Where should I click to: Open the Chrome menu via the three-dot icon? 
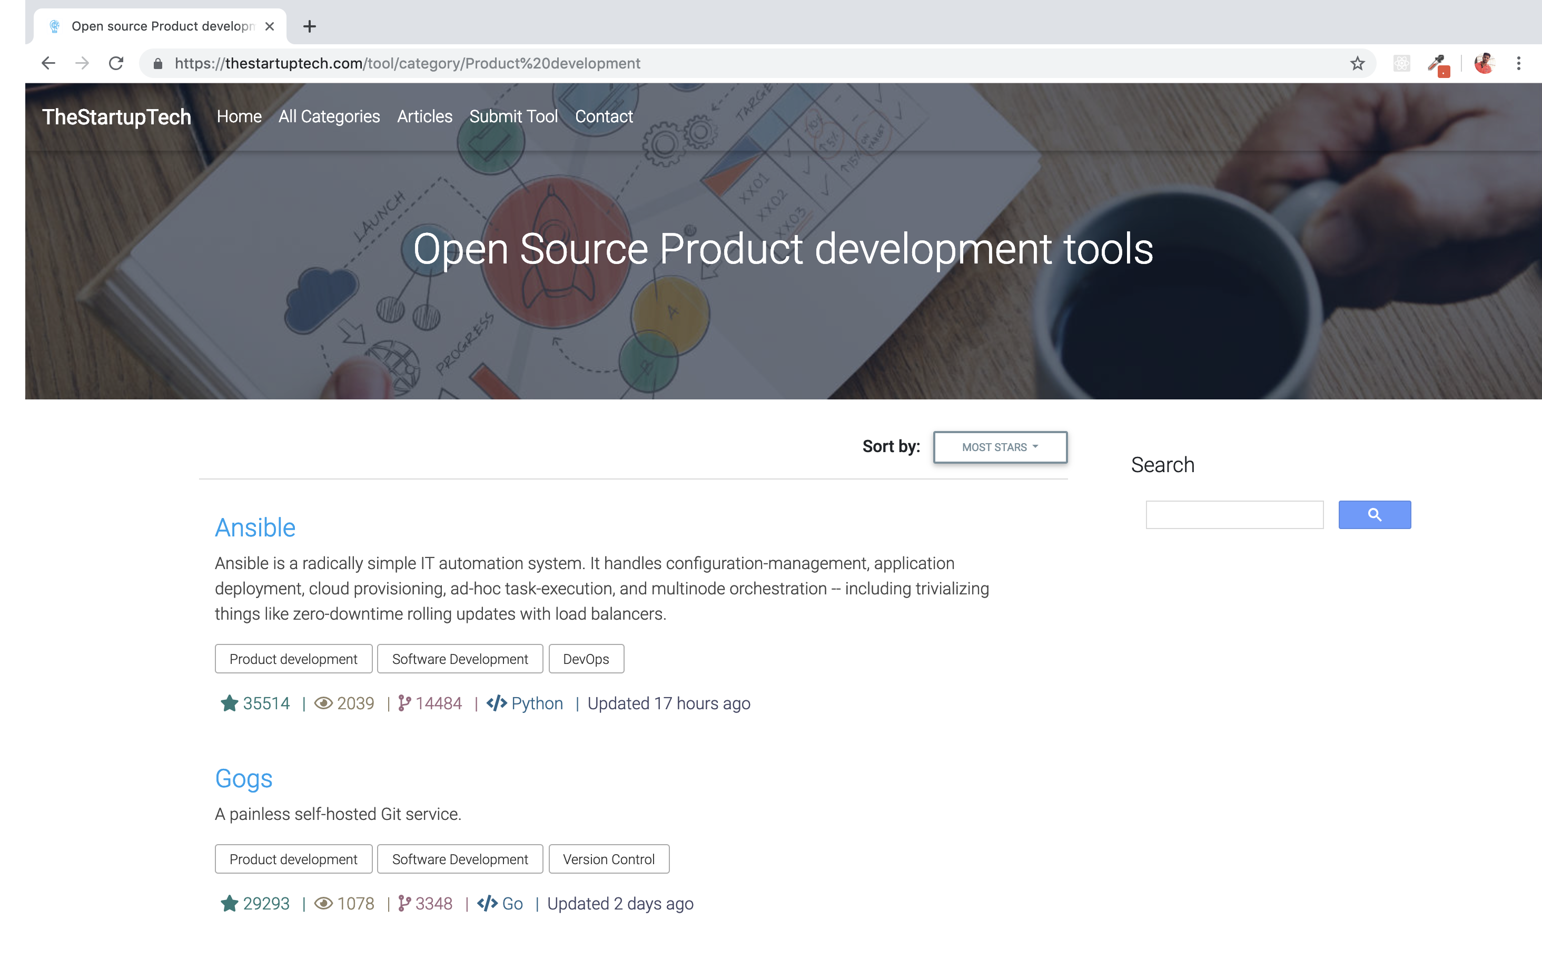1519,63
